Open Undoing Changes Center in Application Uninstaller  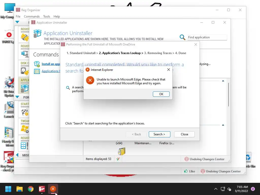pos(204,159)
